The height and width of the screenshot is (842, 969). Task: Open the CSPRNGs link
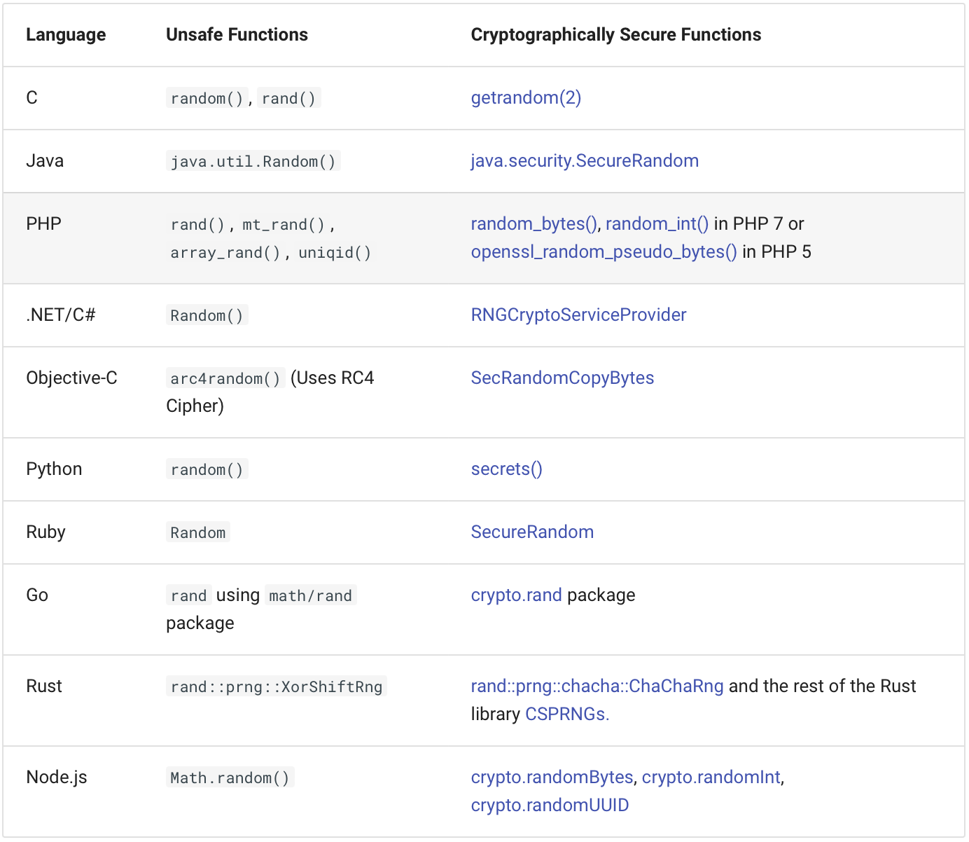click(567, 715)
